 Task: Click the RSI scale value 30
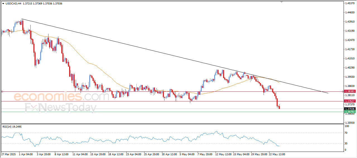point(346,144)
